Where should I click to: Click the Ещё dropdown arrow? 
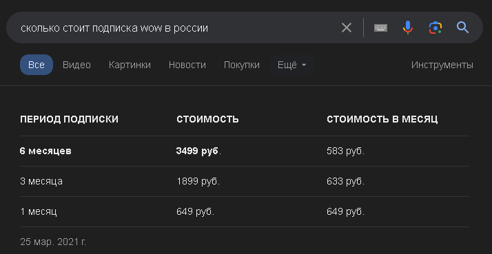coord(304,65)
